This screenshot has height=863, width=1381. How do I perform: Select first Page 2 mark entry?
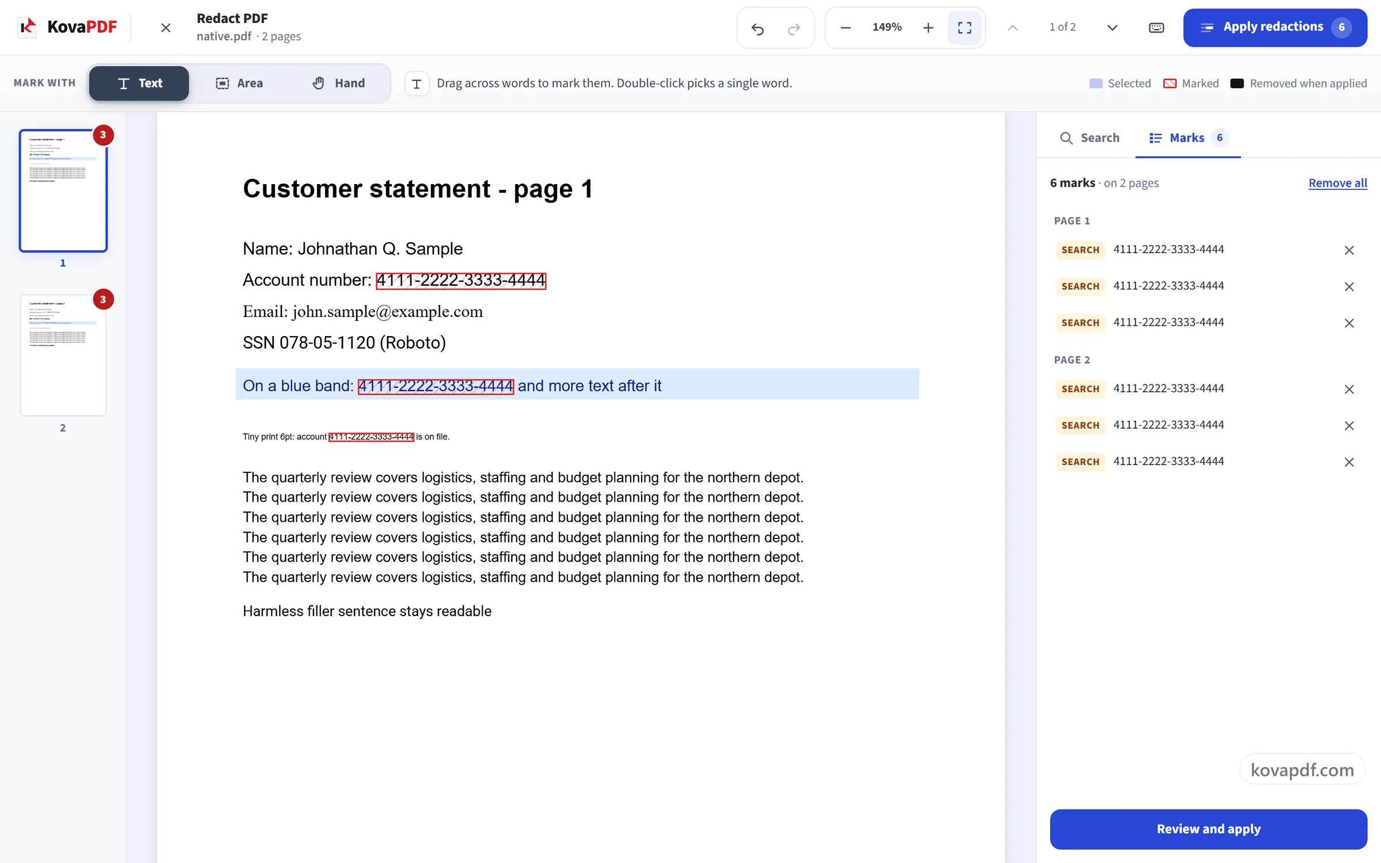(1208, 389)
